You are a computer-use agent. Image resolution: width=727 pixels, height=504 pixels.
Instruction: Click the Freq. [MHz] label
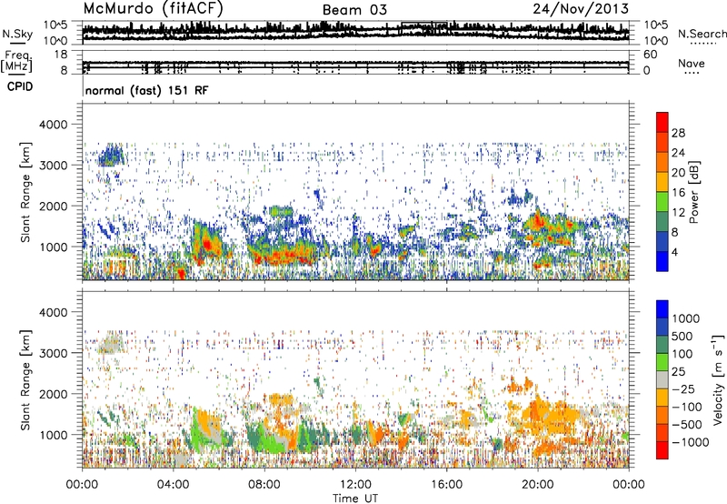[16, 62]
